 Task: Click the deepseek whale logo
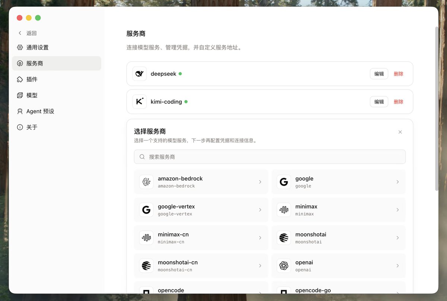pos(140,74)
